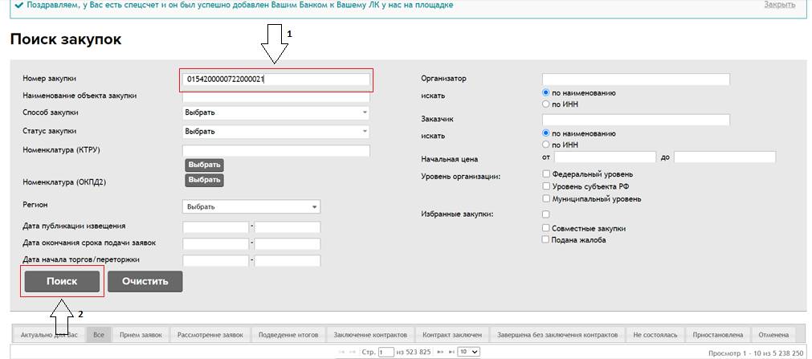812x359 pixels.
Task: Open the Способ закупки dropdown
Action: (275, 112)
